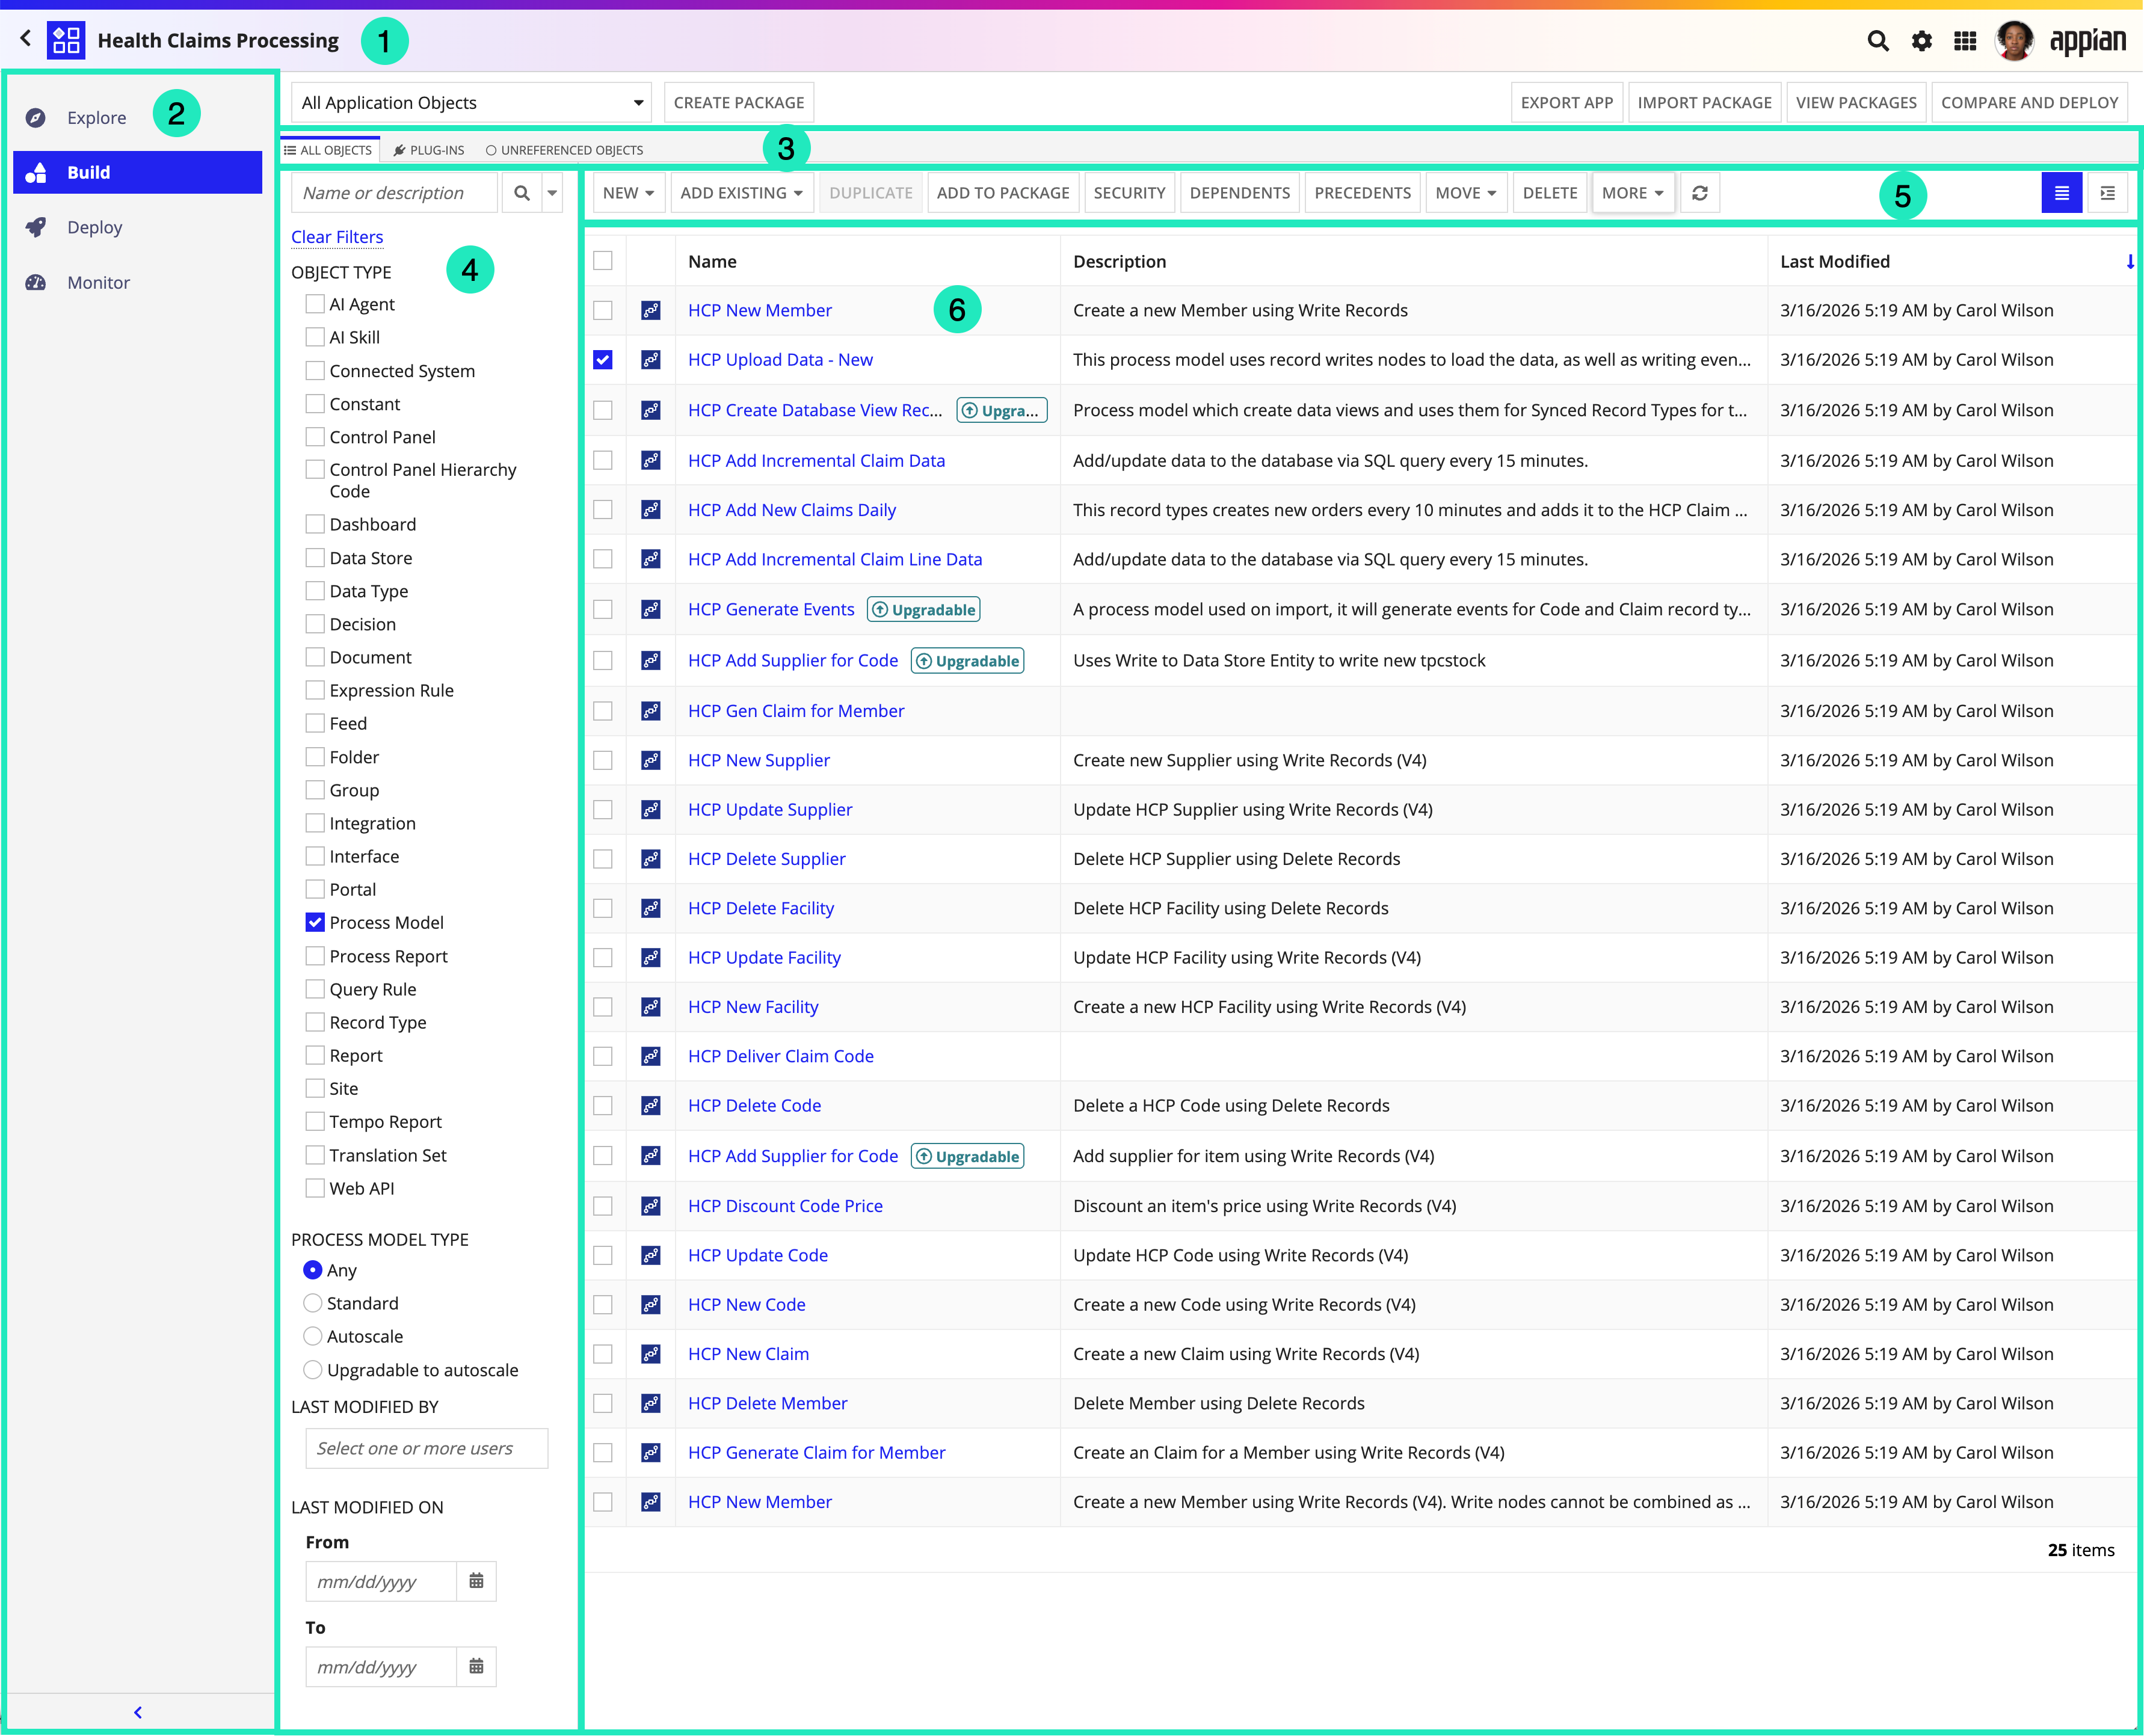Switch to the flat list view icon

click(2062, 193)
